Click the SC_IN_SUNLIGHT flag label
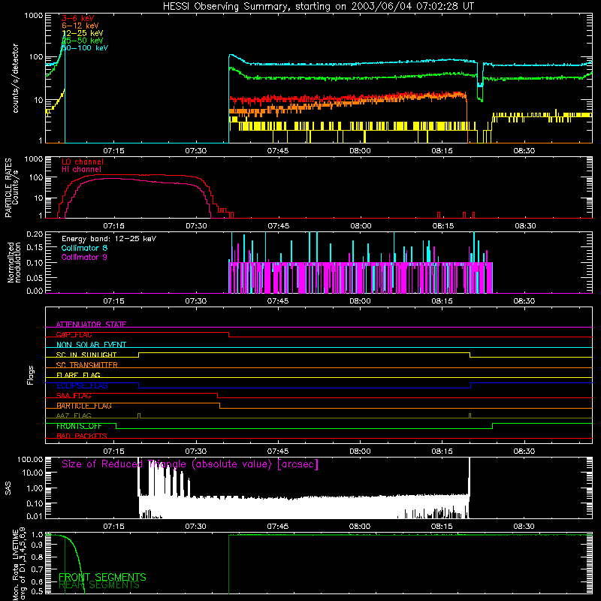Viewport: 601px width, 601px height. [x=86, y=355]
